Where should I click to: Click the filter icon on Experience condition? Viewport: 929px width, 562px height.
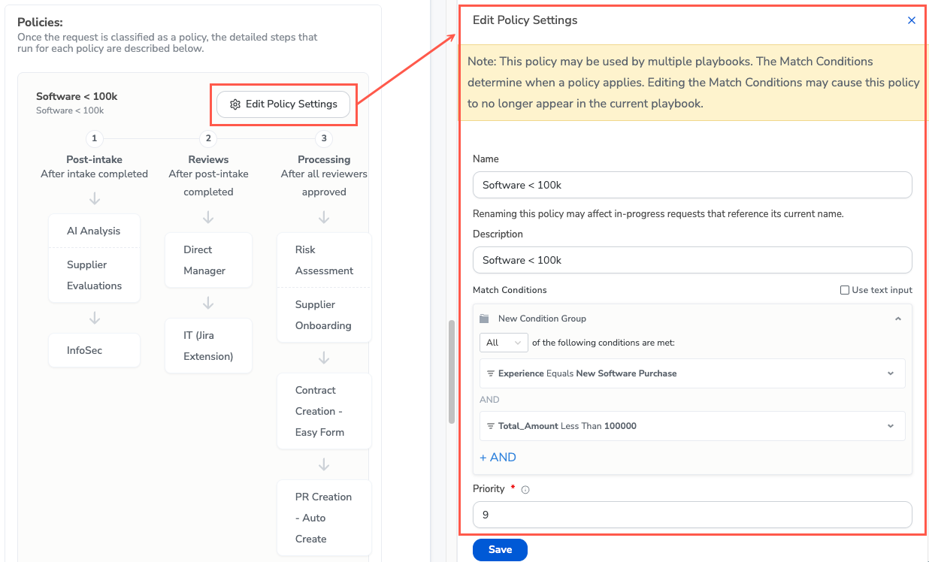[x=491, y=373]
